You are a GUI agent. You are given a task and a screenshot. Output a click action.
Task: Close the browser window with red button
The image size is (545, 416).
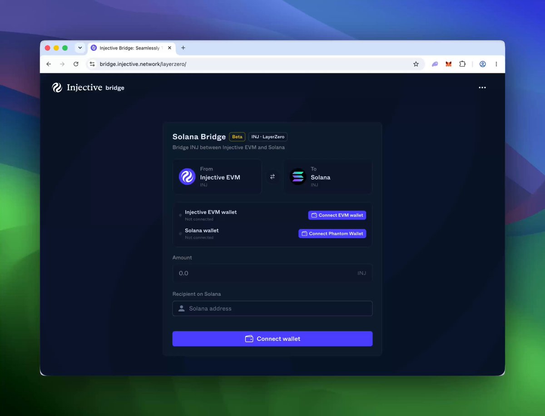tap(48, 48)
